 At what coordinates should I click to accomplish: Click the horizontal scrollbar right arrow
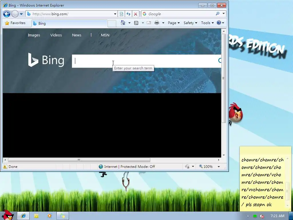tap(219, 160)
